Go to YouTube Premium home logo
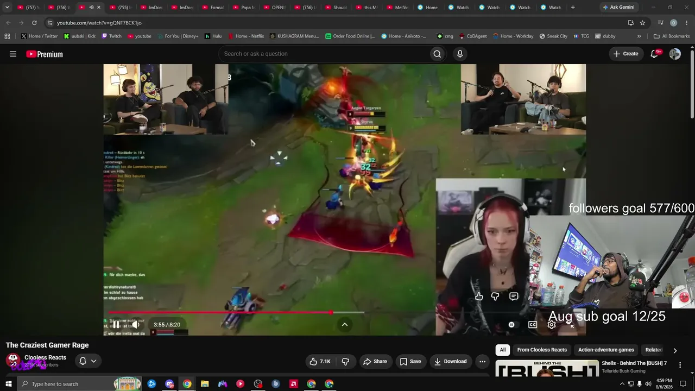Screen dimensions: 695x391 45,54
